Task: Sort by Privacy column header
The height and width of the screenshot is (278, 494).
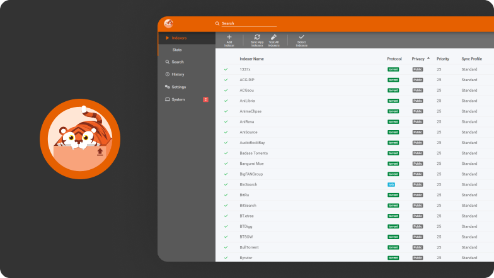Action: tap(418, 58)
